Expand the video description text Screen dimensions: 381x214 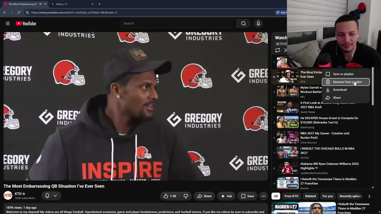[x=135, y=212]
